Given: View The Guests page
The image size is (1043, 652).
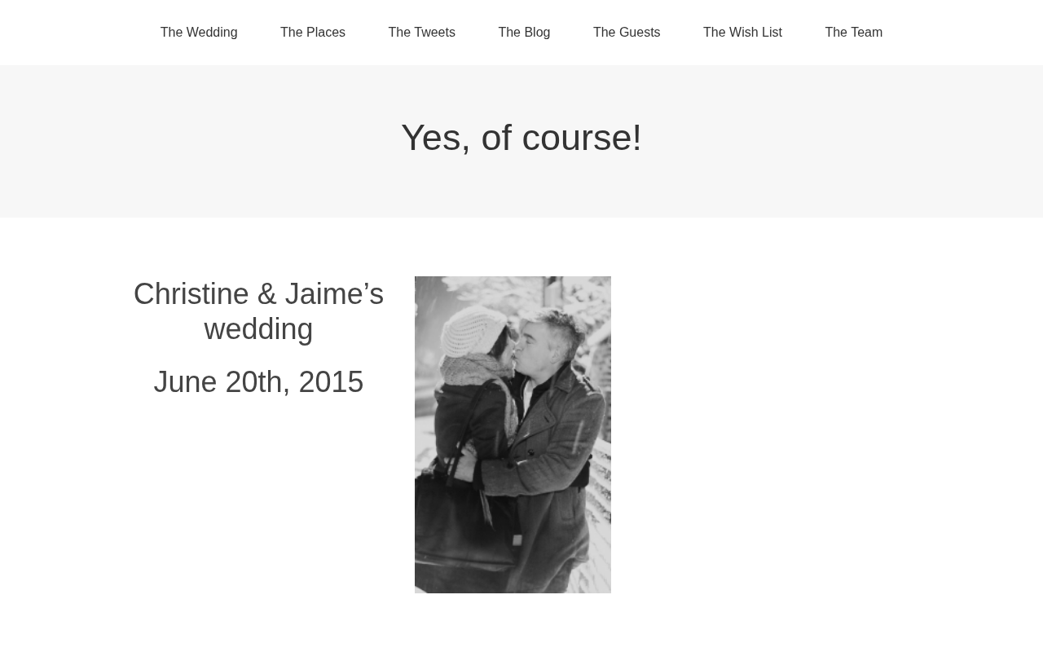Looking at the screenshot, I should pos(627,33).
